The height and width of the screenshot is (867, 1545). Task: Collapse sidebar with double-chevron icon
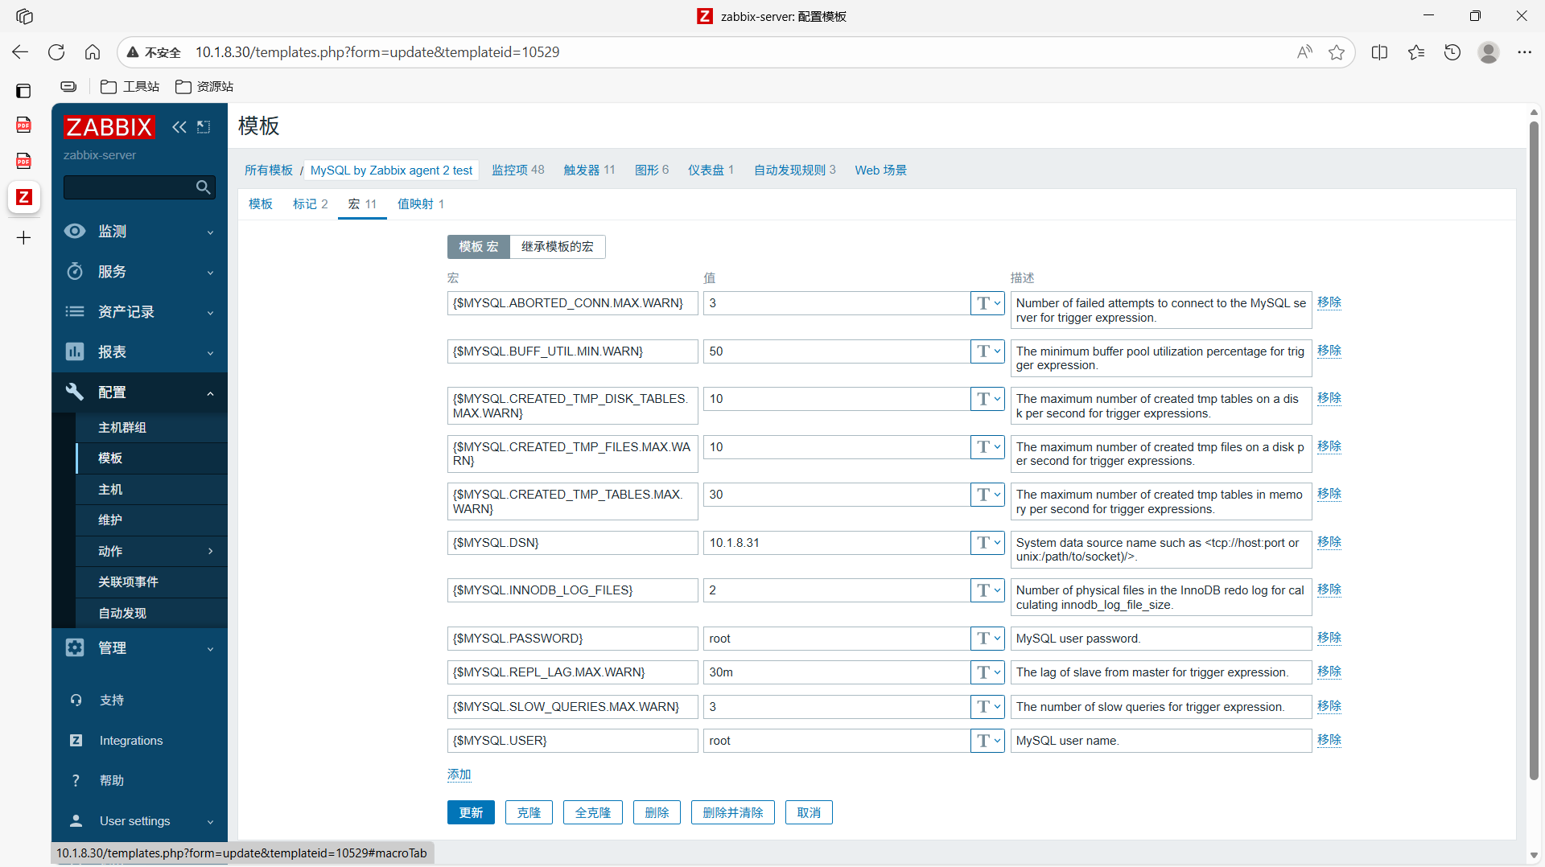[179, 127]
